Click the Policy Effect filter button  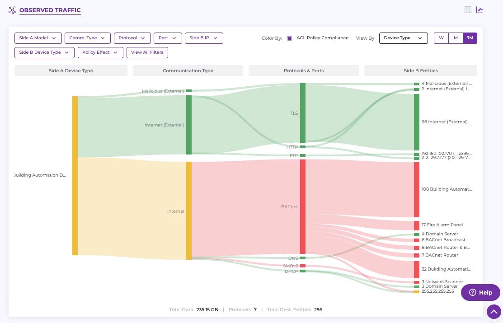100,52
